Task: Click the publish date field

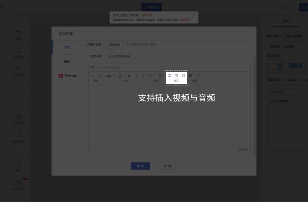Action: 169,67
